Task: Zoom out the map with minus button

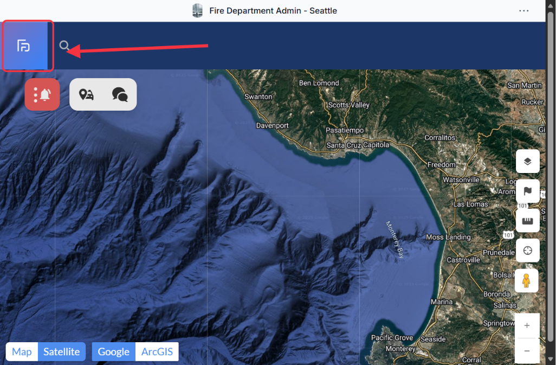Action: point(527,351)
